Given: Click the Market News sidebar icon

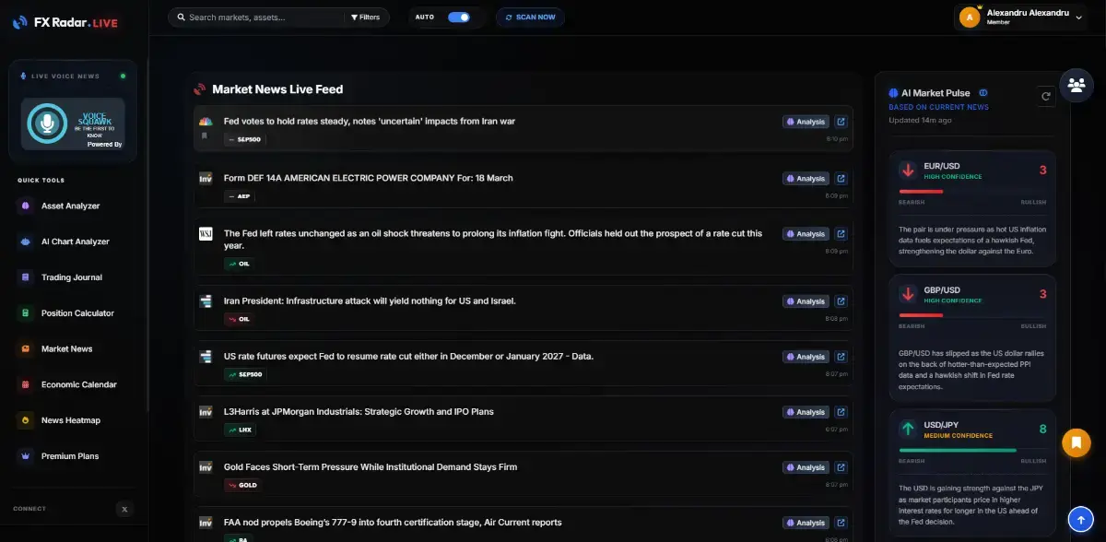Looking at the screenshot, I should [25, 349].
